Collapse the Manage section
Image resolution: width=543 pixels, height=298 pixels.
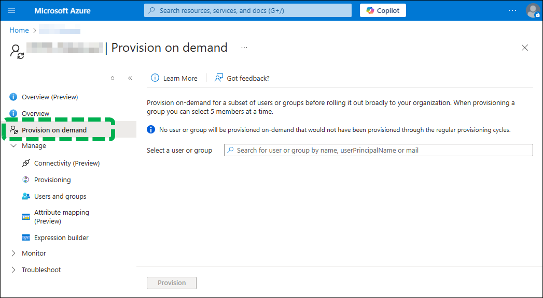14,146
